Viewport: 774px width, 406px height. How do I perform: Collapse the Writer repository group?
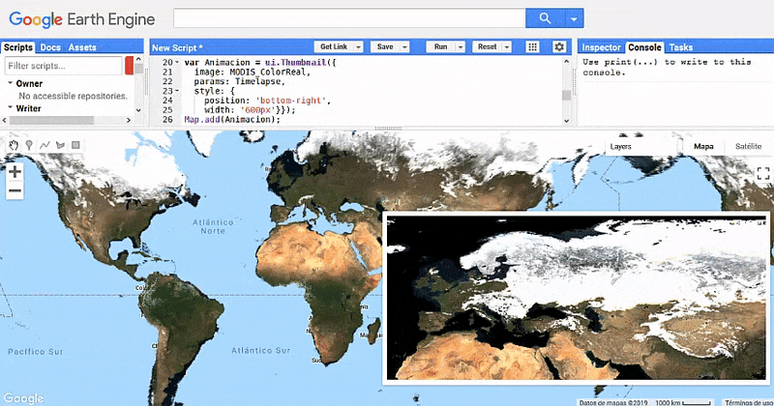(11, 107)
